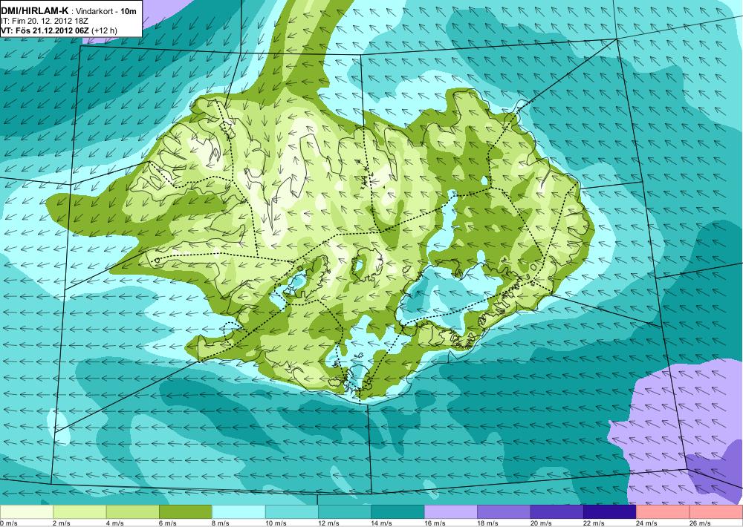
Task: Click the '12 m/s' legend label
Action: (x=329, y=523)
